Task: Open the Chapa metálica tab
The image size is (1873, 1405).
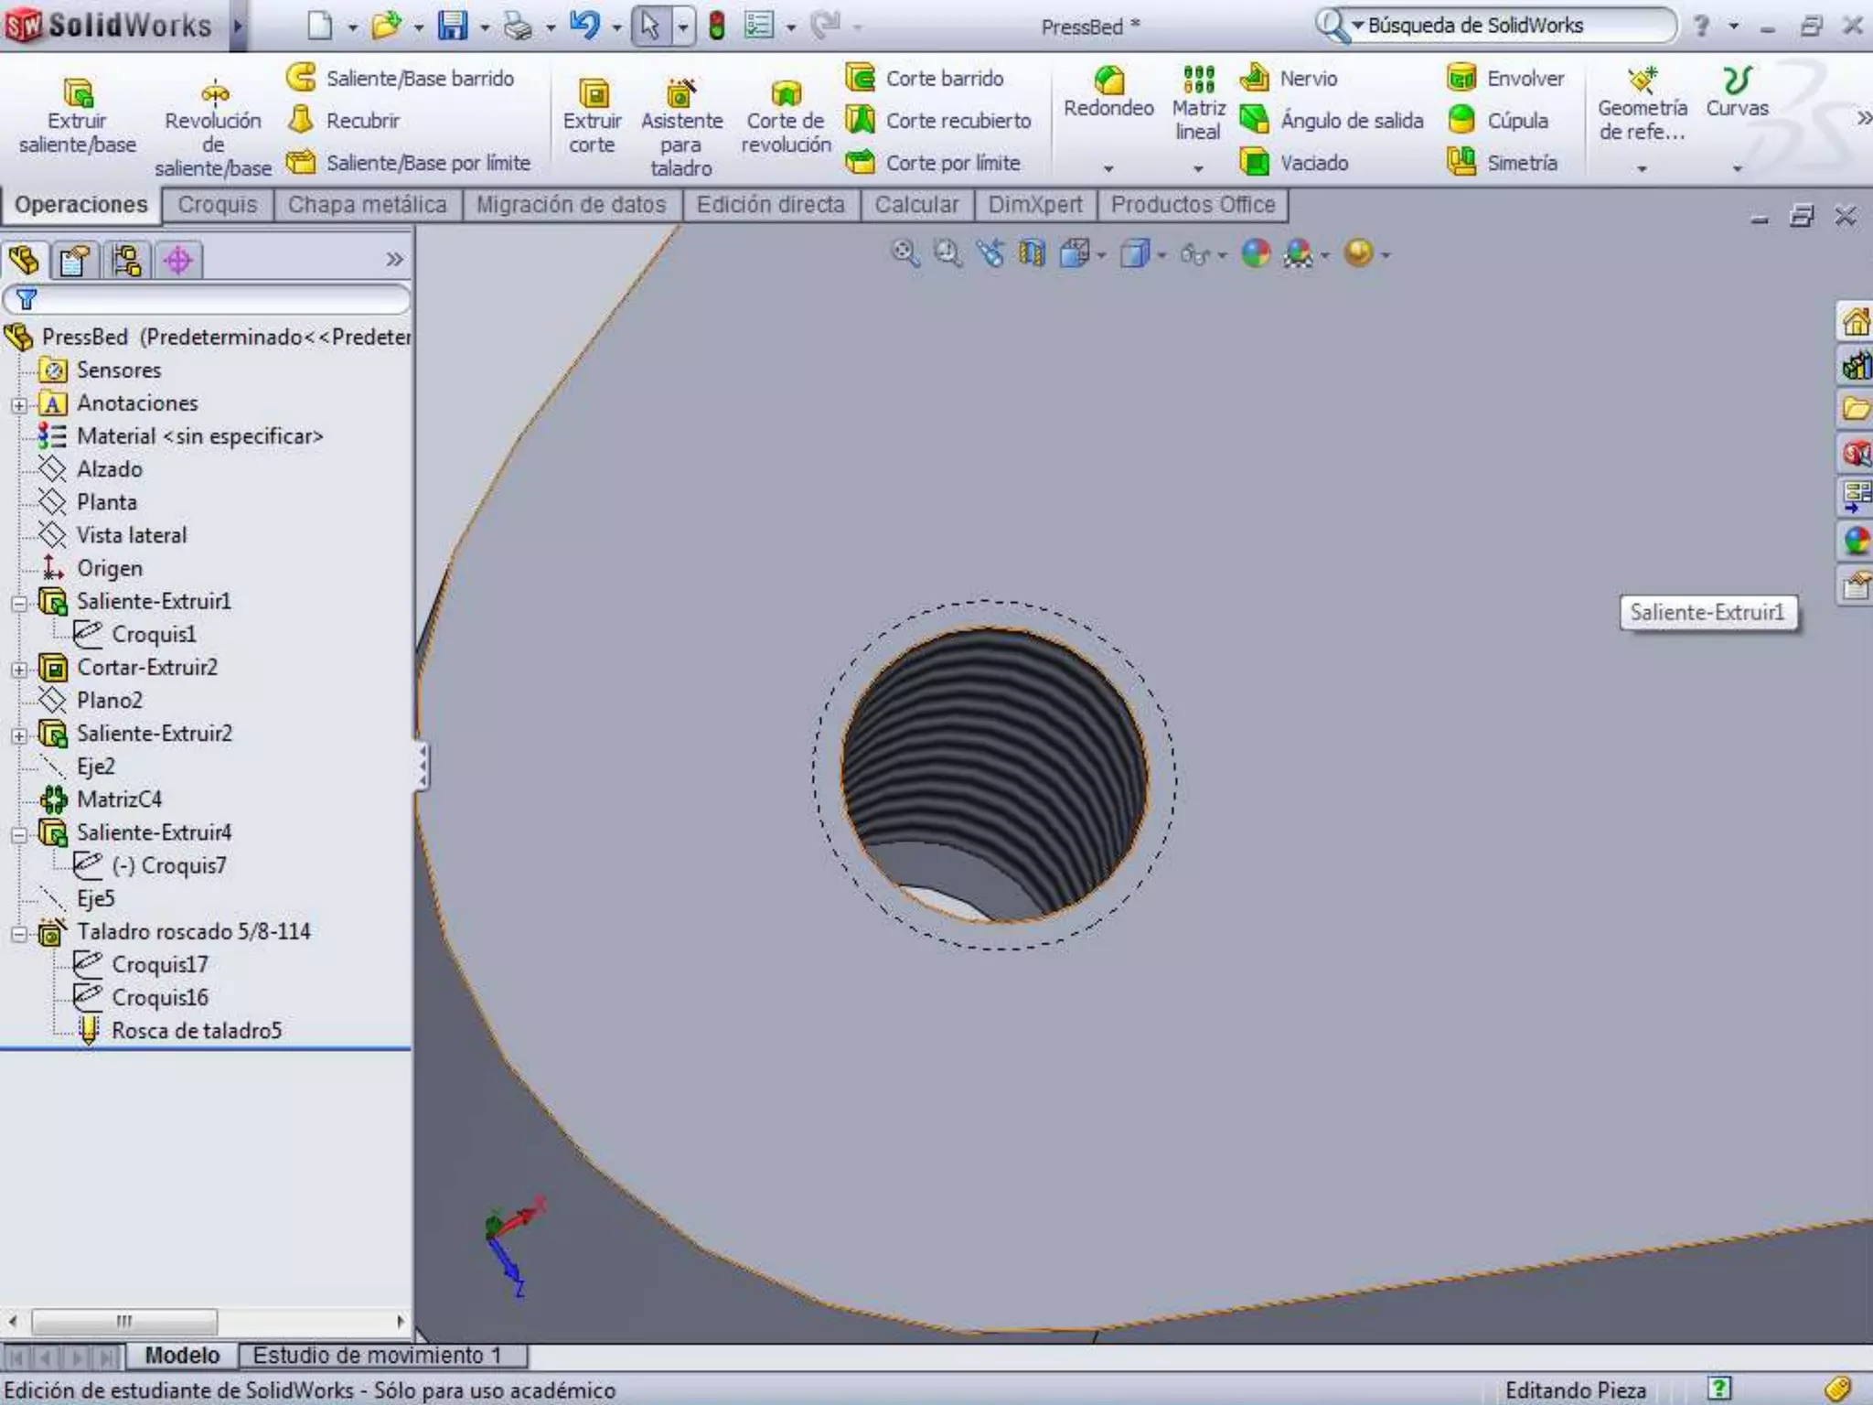Action: pyautogui.click(x=367, y=205)
